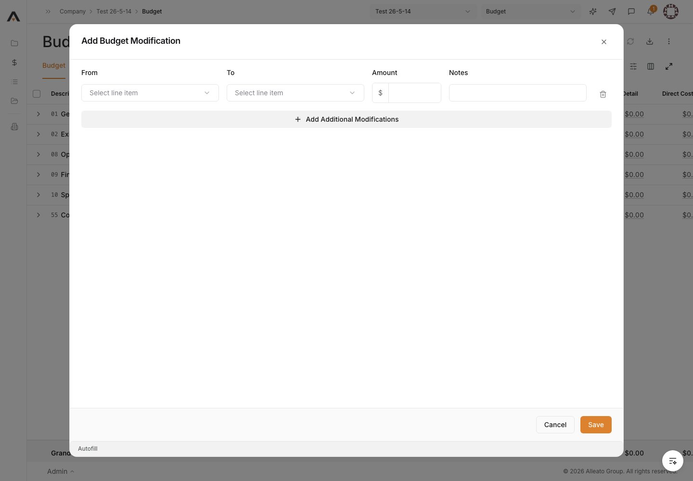Toggle fullscreen expand icon

pos(669,66)
